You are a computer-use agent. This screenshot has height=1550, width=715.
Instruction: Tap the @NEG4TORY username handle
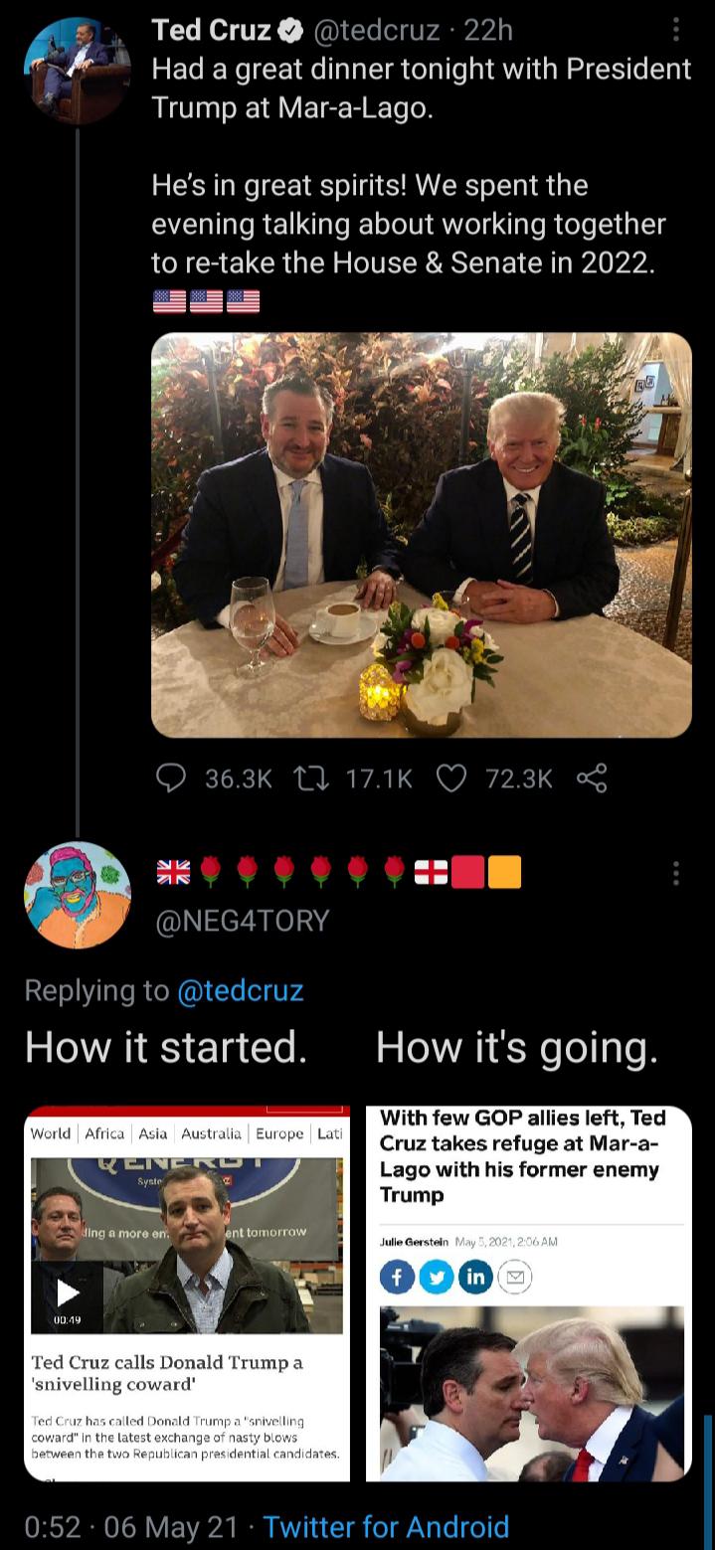pos(242,921)
